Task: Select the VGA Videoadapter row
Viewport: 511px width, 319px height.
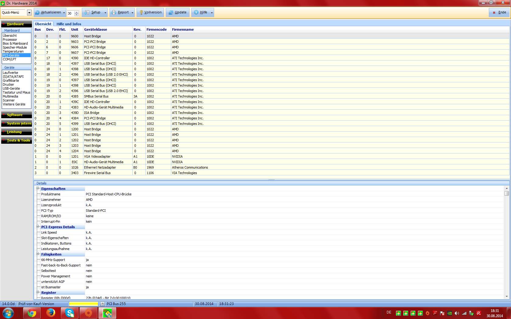Action: pyautogui.click(x=271, y=156)
